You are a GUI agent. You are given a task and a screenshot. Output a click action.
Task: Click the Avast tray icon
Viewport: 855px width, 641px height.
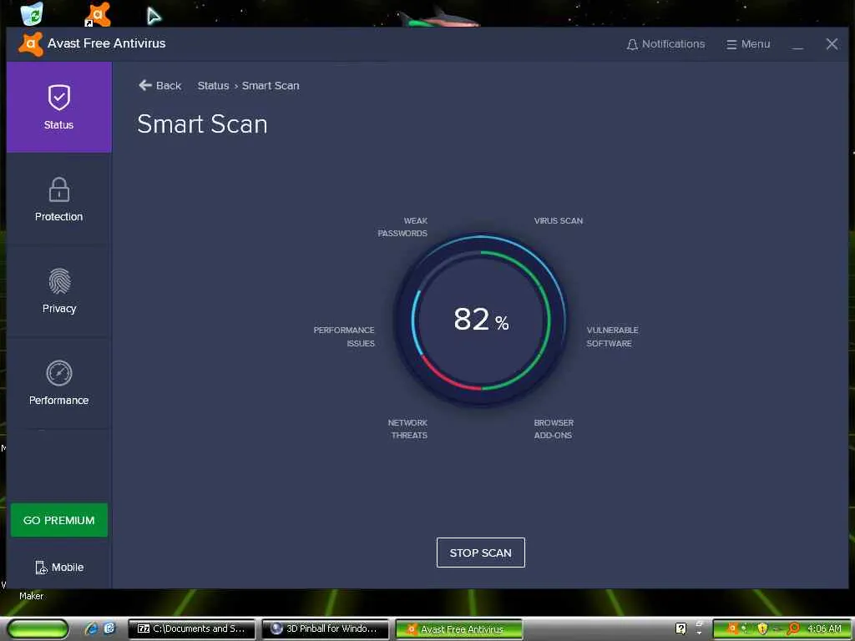[732, 628]
